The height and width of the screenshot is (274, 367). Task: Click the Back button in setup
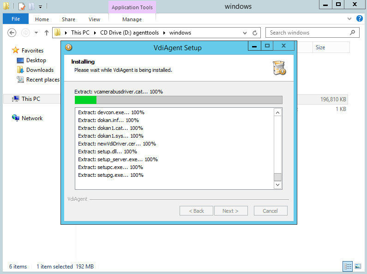(196, 211)
